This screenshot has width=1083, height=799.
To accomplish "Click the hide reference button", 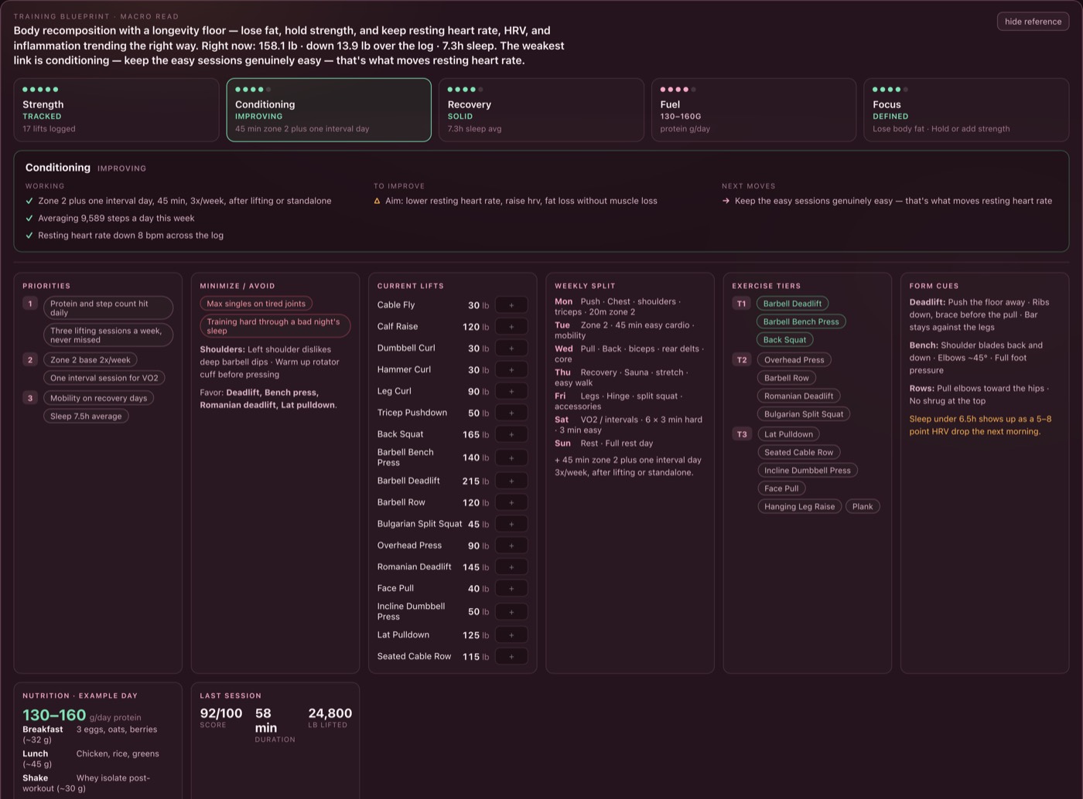I will 1033,22.
